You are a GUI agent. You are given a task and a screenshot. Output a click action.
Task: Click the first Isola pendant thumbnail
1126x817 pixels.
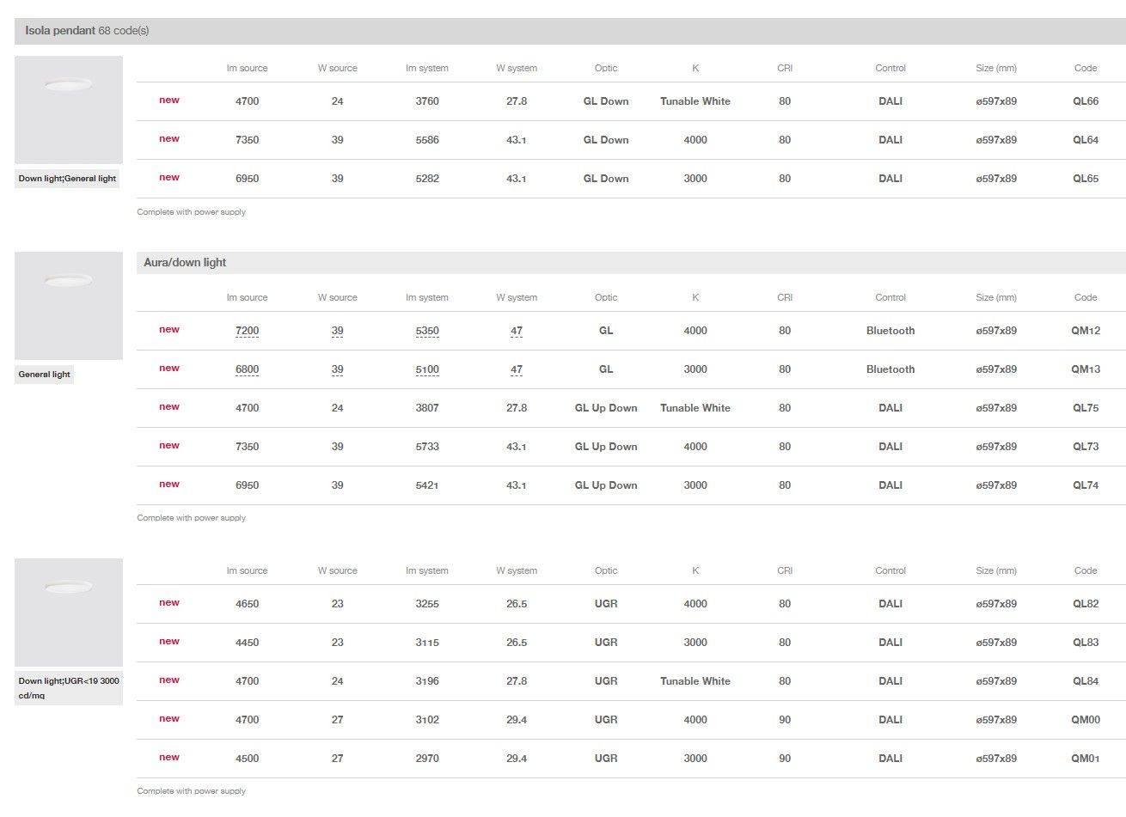coord(69,110)
